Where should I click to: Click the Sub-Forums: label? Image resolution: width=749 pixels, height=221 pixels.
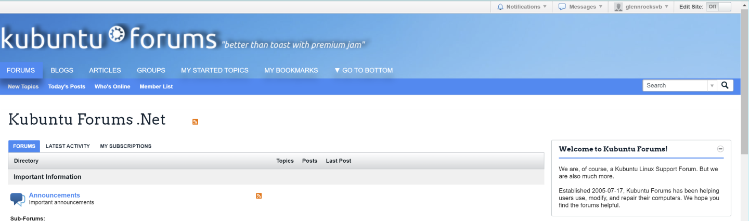point(28,218)
